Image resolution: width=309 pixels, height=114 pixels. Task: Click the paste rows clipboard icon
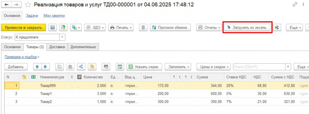pos(70,67)
